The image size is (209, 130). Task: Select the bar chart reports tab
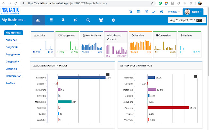(x=39, y=20)
